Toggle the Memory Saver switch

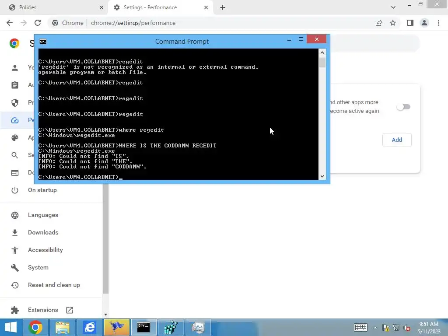tap(403, 107)
